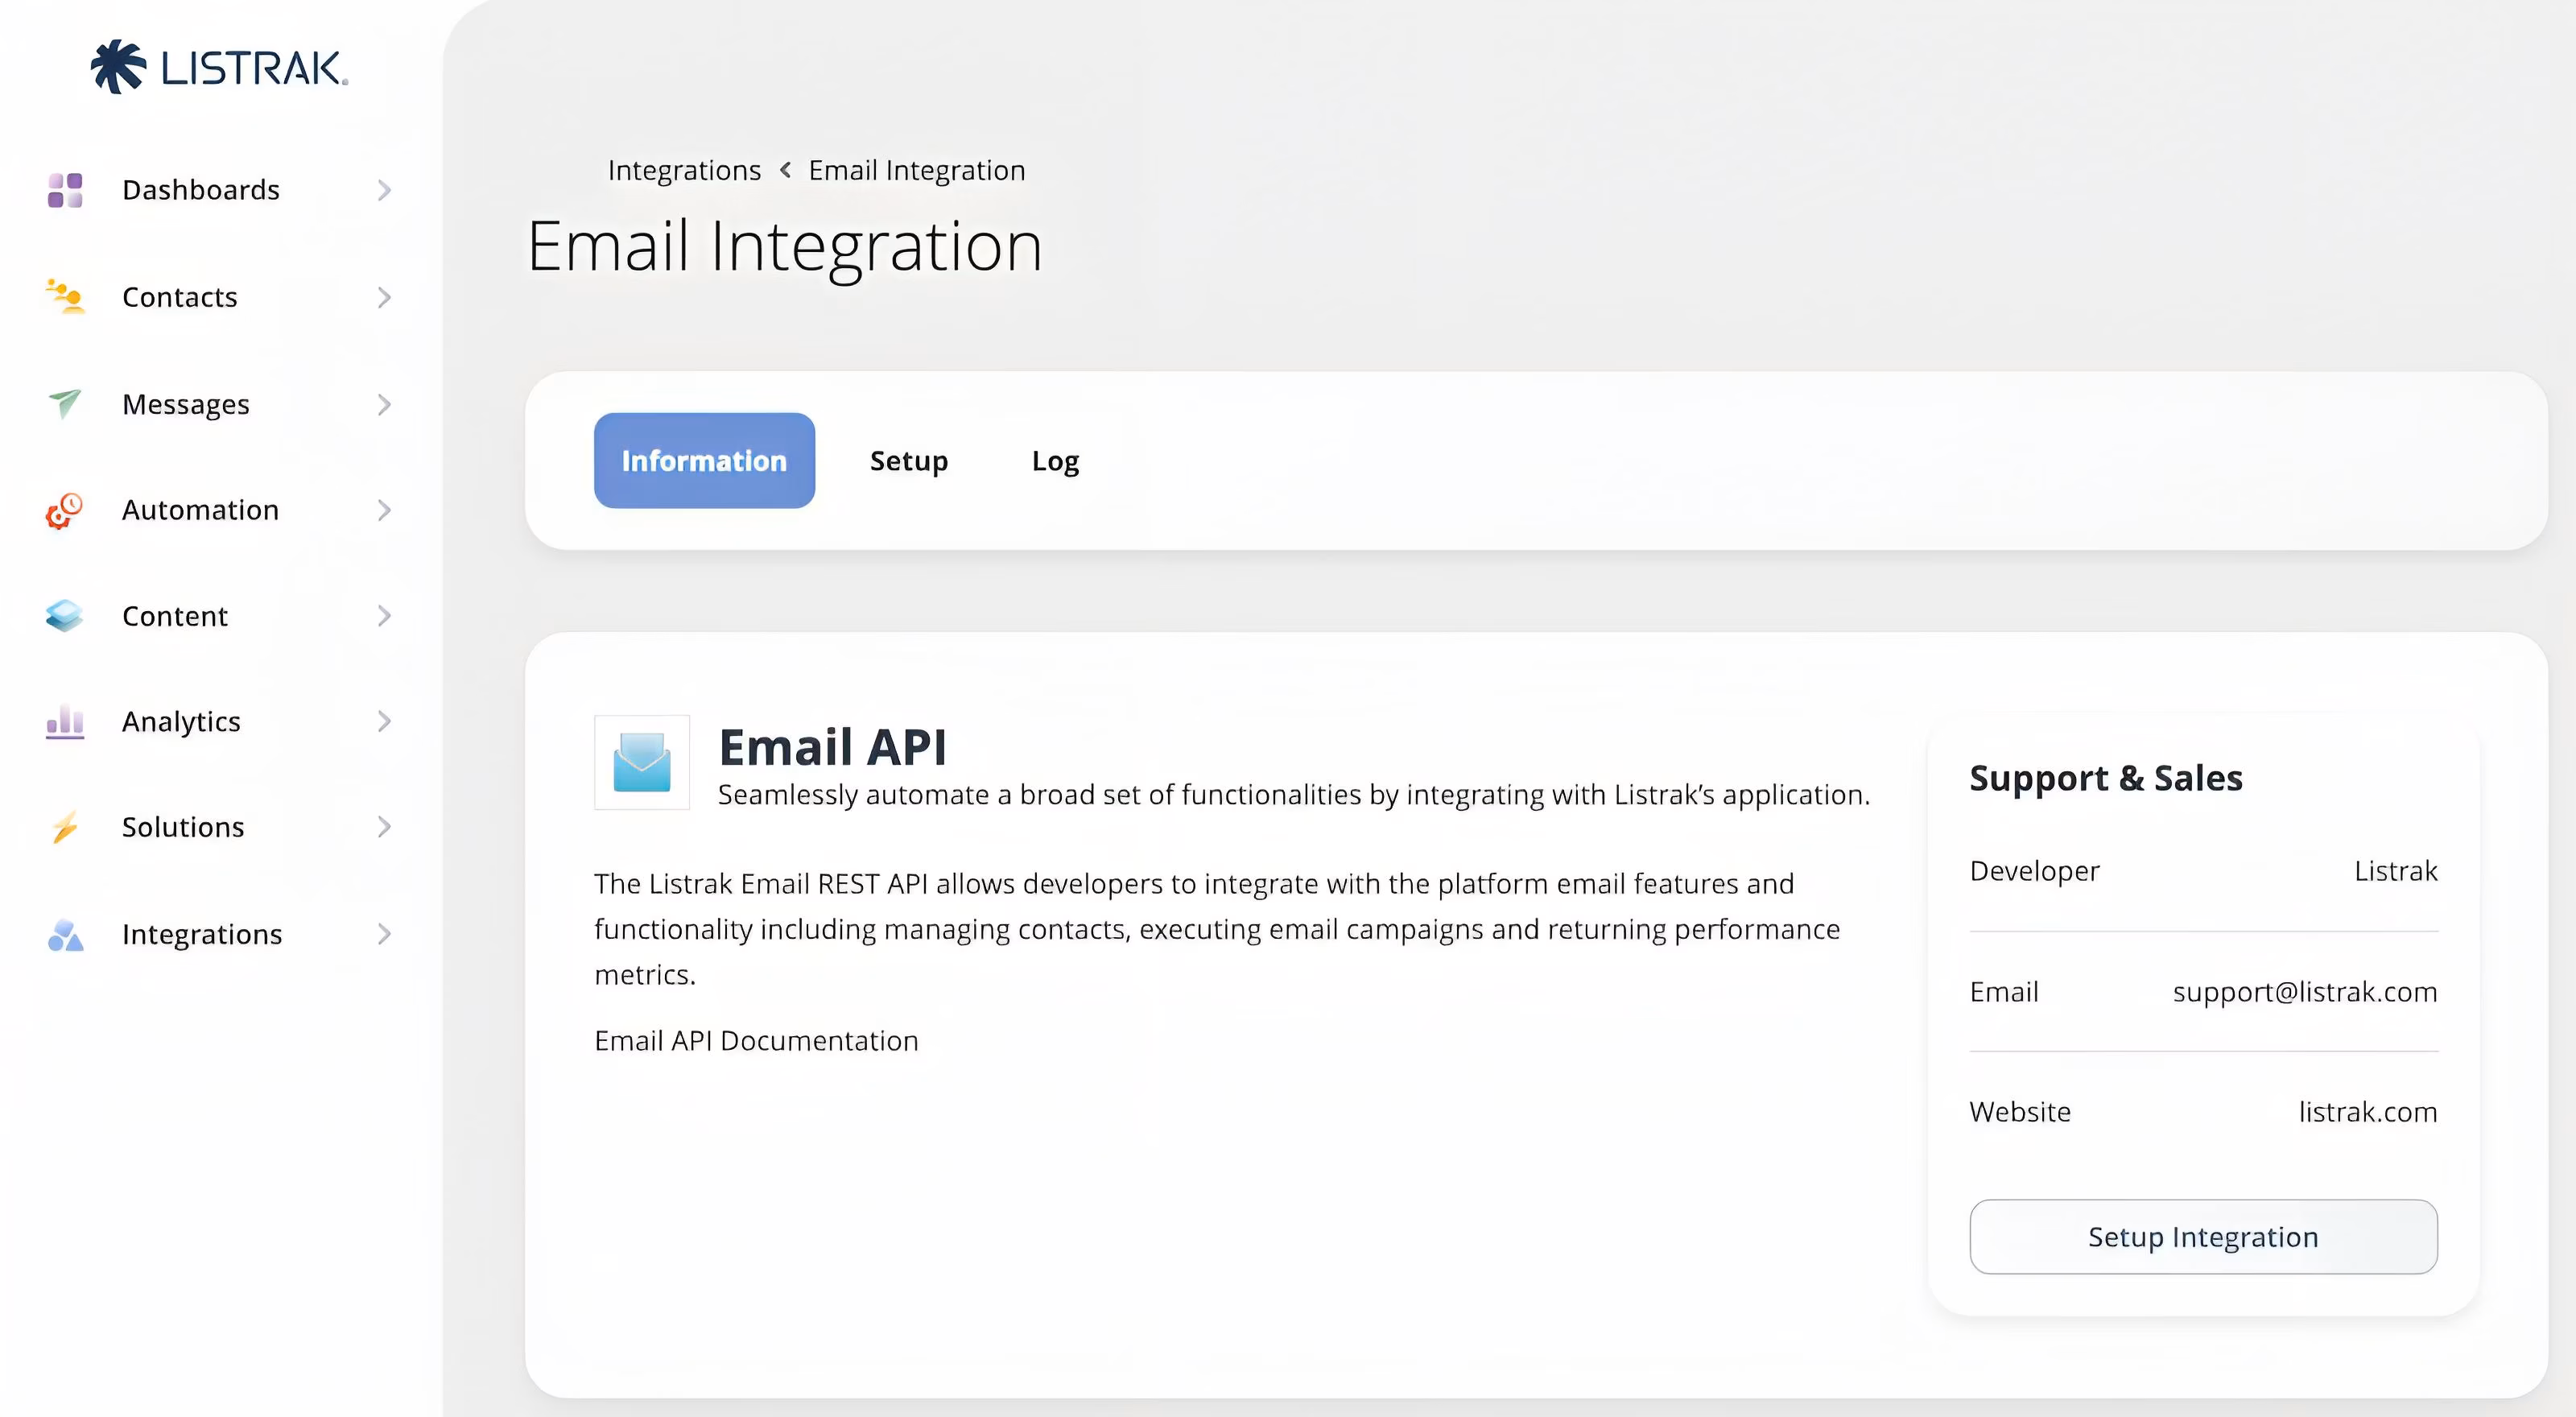Go back to Integrations breadcrumb
The height and width of the screenshot is (1417, 2576).
point(684,170)
